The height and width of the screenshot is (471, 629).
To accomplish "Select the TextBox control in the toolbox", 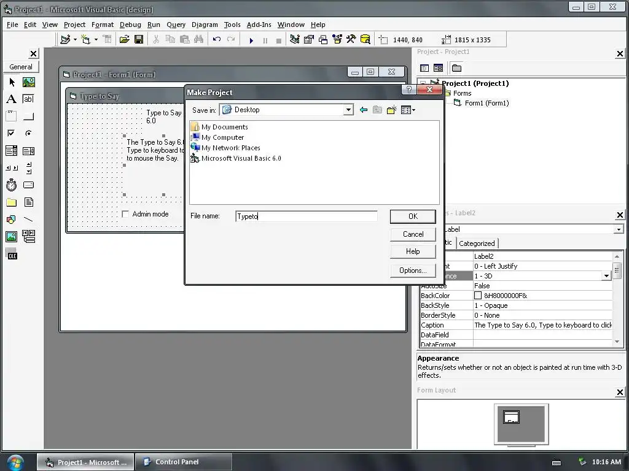I will coord(28,99).
